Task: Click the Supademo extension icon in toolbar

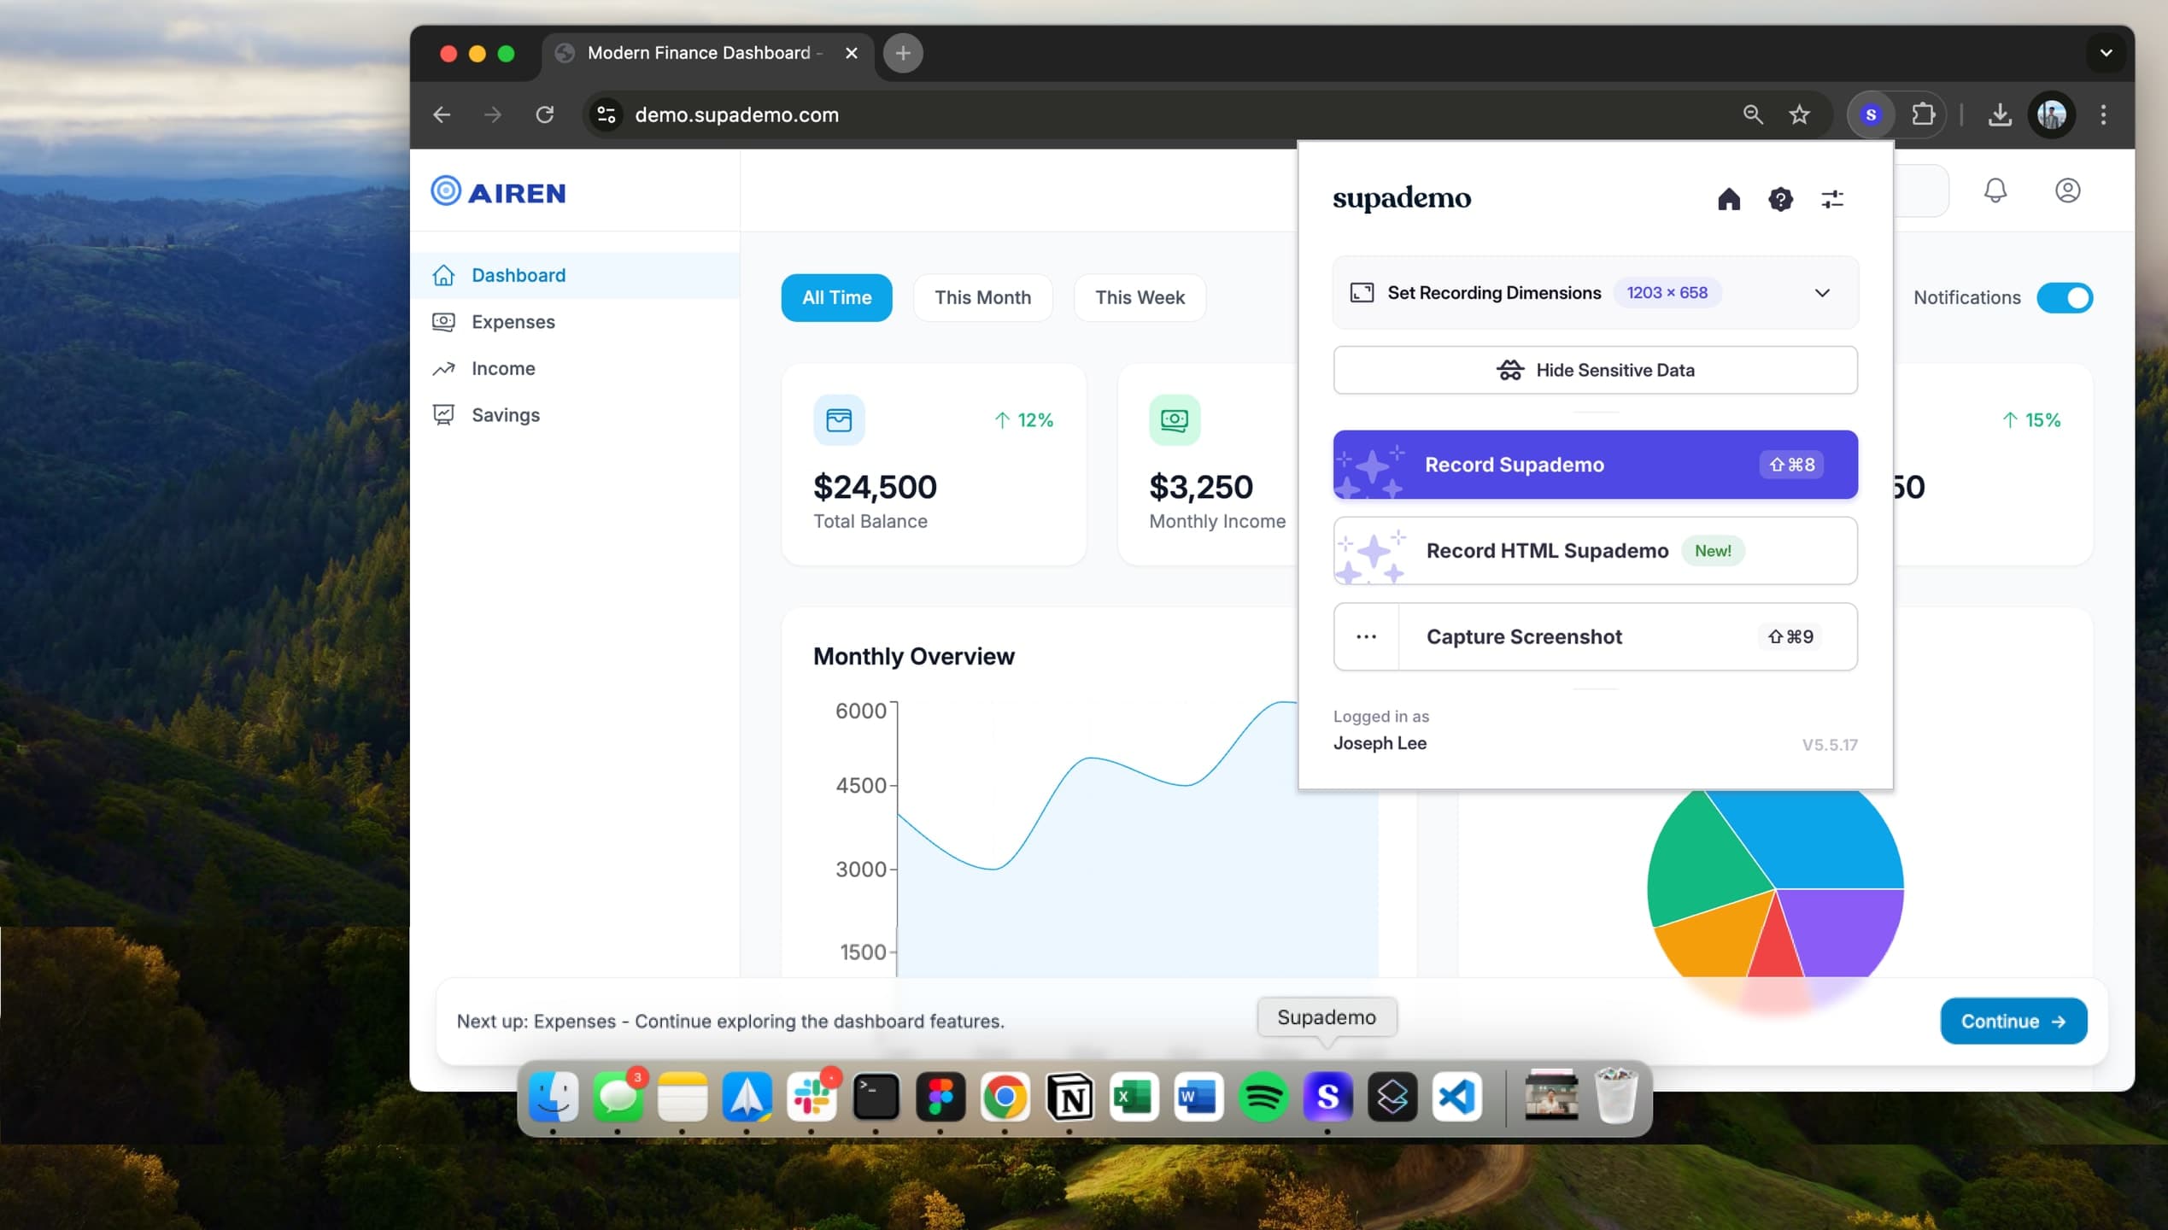Action: 1871,114
